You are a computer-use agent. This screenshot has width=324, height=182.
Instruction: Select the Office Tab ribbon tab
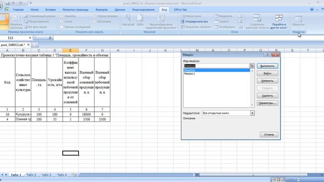point(180,10)
